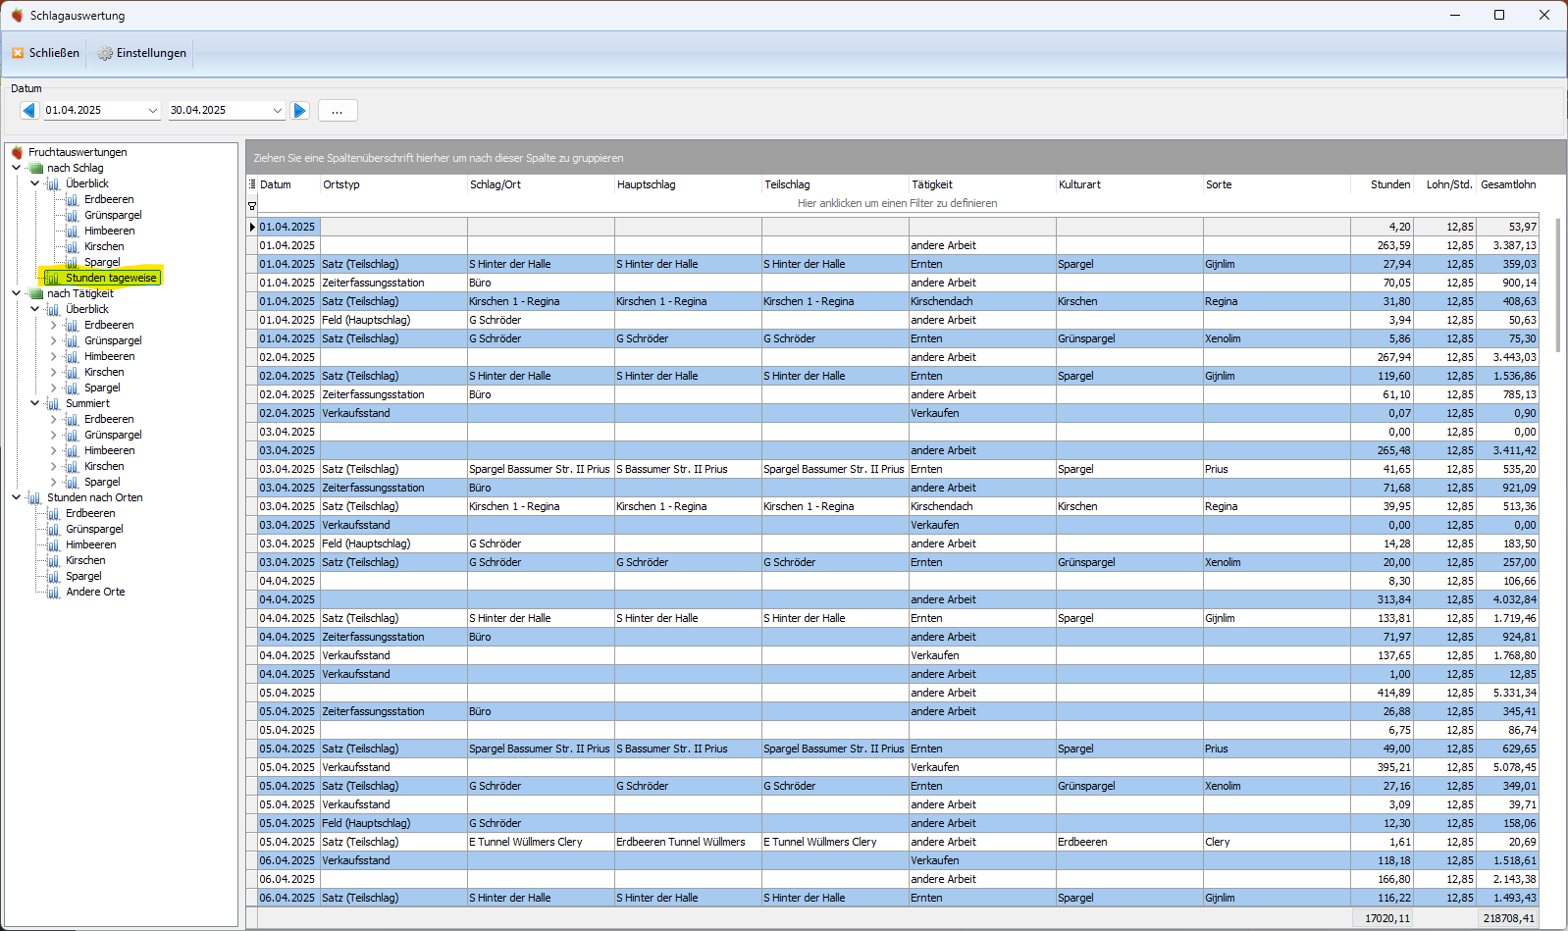
Task: Go to previous date period with blue arrow
Action: click(29, 110)
